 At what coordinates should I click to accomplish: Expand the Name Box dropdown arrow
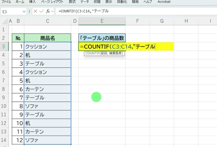pyautogui.click(x=24, y=11)
